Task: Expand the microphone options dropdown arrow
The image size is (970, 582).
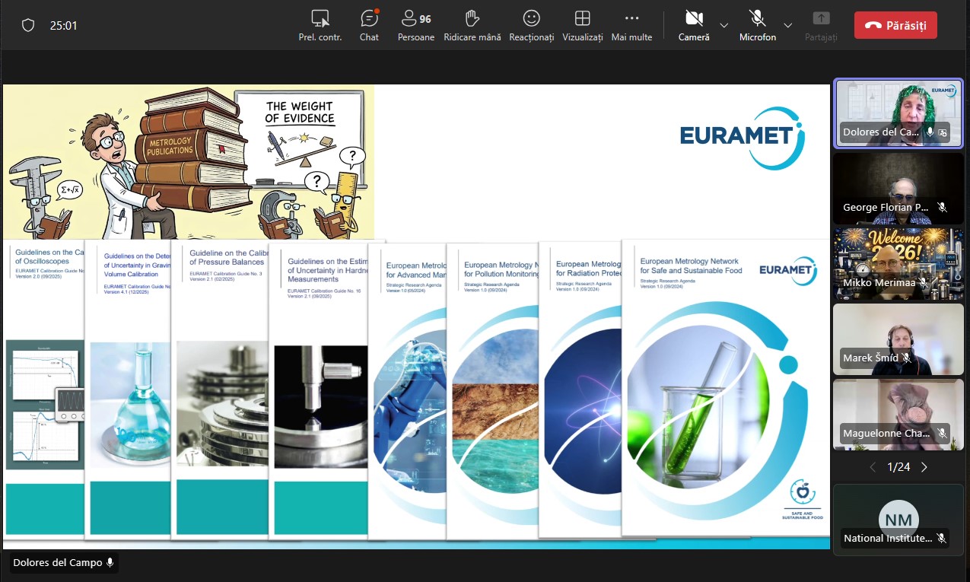Action: tap(788, 25)
